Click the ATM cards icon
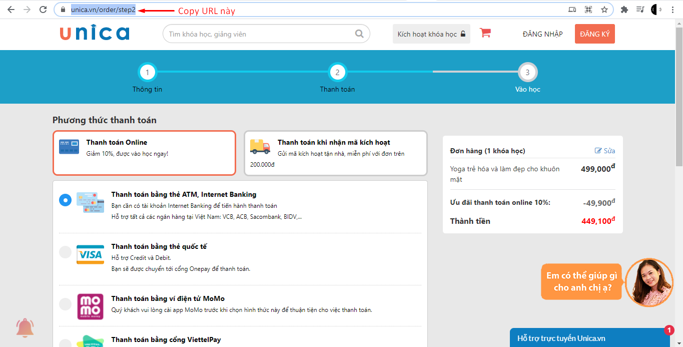The image size is (683, 347). (x=90, y=202)
